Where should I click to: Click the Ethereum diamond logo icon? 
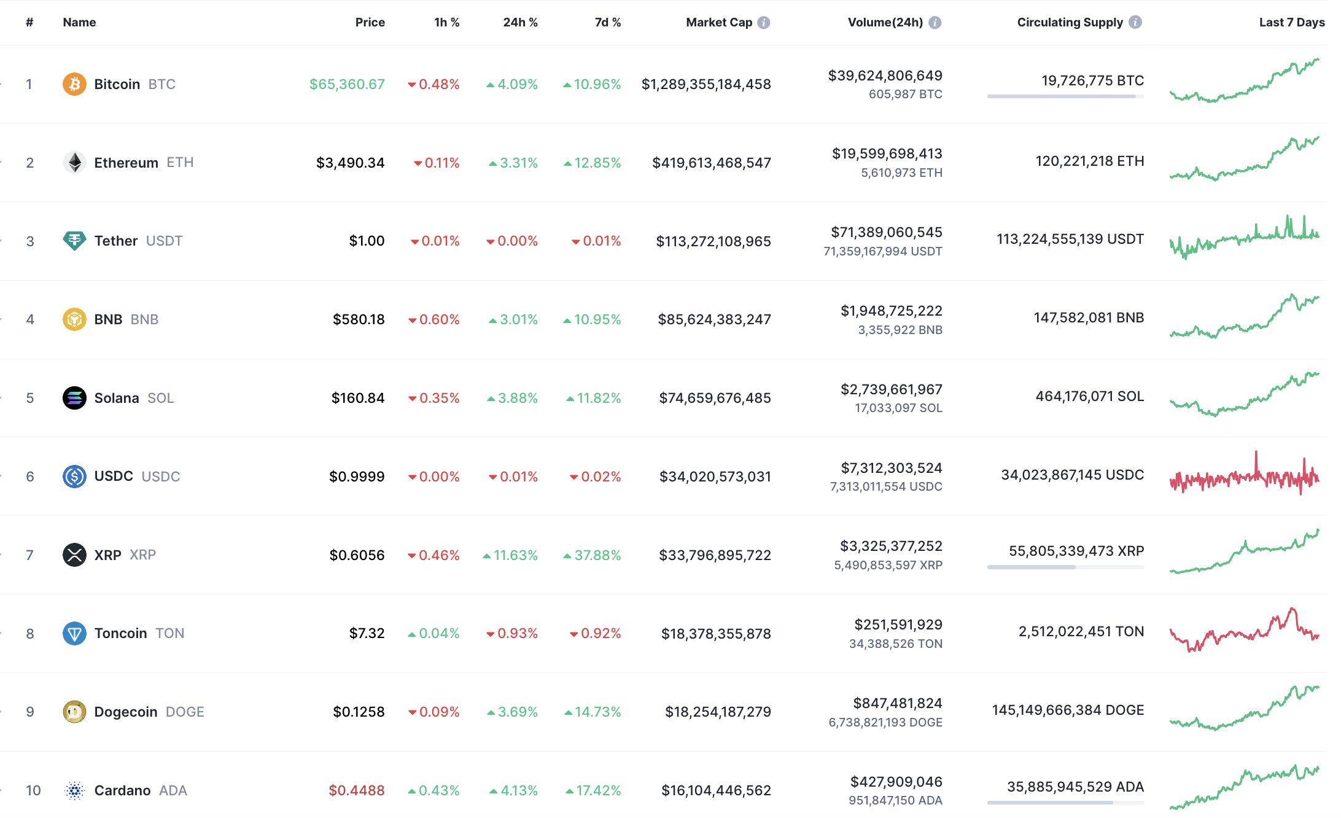click(74, 163)
